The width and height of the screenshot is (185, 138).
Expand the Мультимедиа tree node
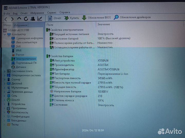click(5, 88)
